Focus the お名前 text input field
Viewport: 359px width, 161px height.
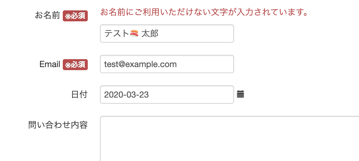coord(167,34)
